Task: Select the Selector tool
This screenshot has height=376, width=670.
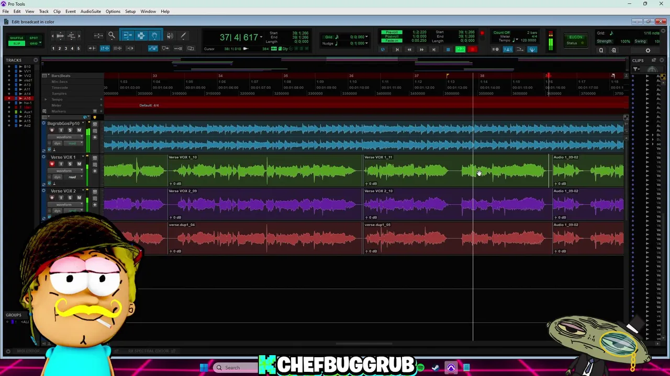Action: [141, 36]
